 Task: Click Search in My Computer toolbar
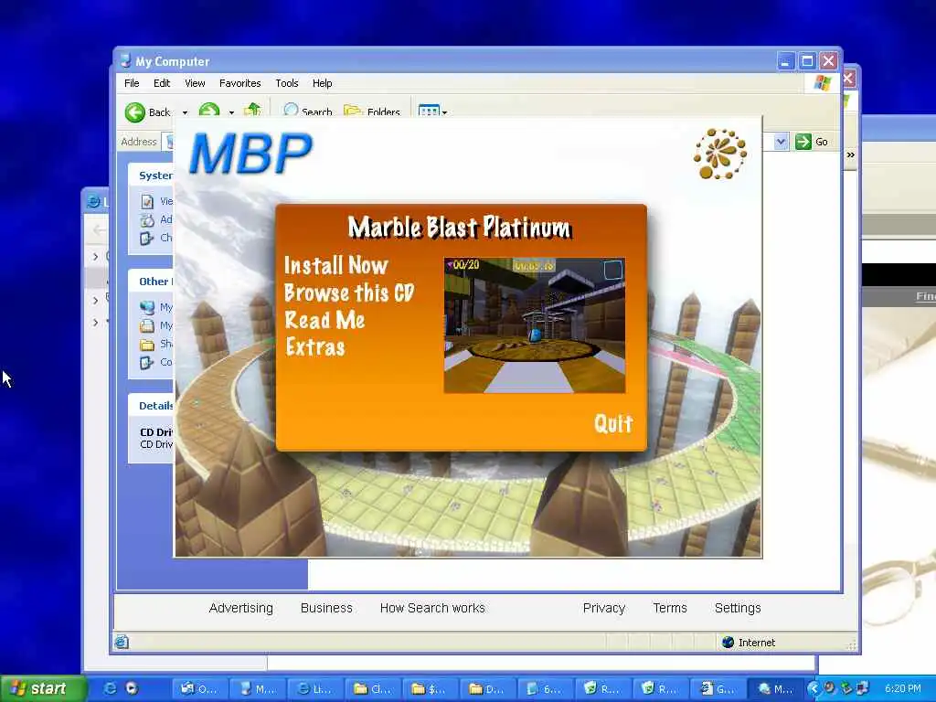point(308,111)
